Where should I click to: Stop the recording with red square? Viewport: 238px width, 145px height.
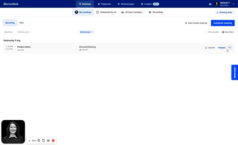coord(53,141)
